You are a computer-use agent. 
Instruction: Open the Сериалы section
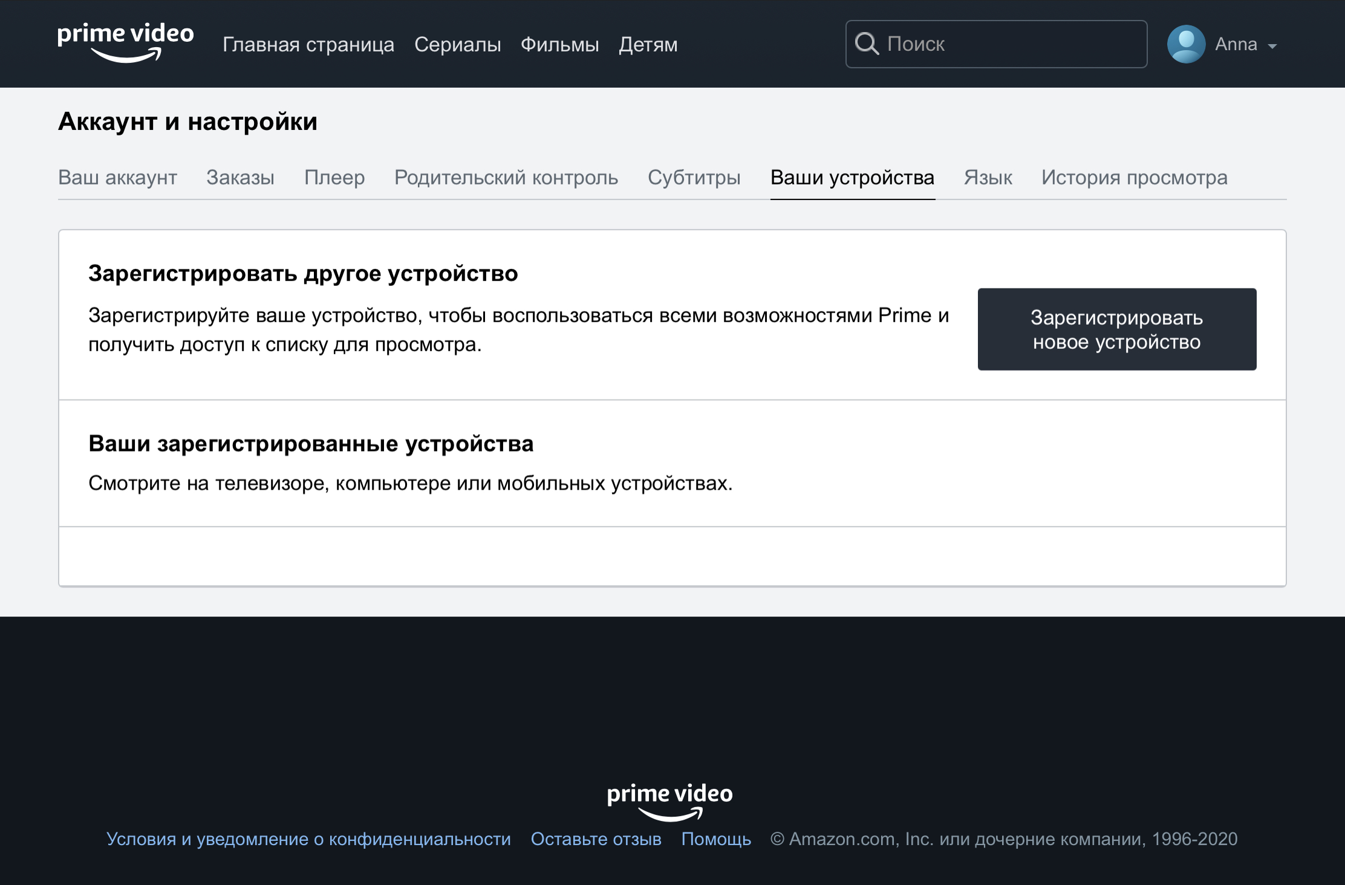(x=457, y=45)
